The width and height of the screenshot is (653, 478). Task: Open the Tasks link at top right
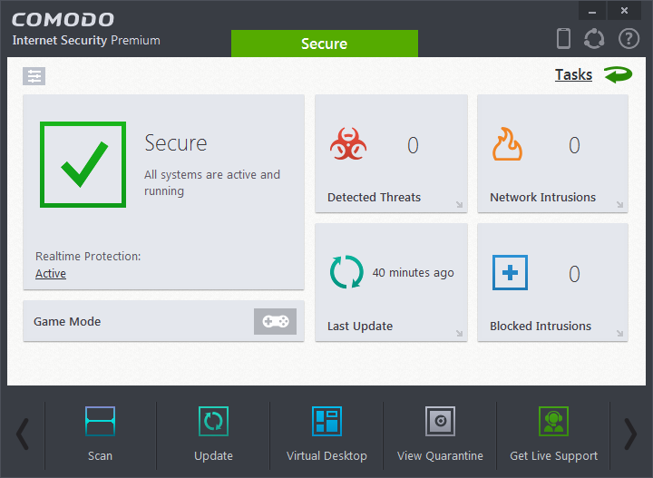(573, 75)
